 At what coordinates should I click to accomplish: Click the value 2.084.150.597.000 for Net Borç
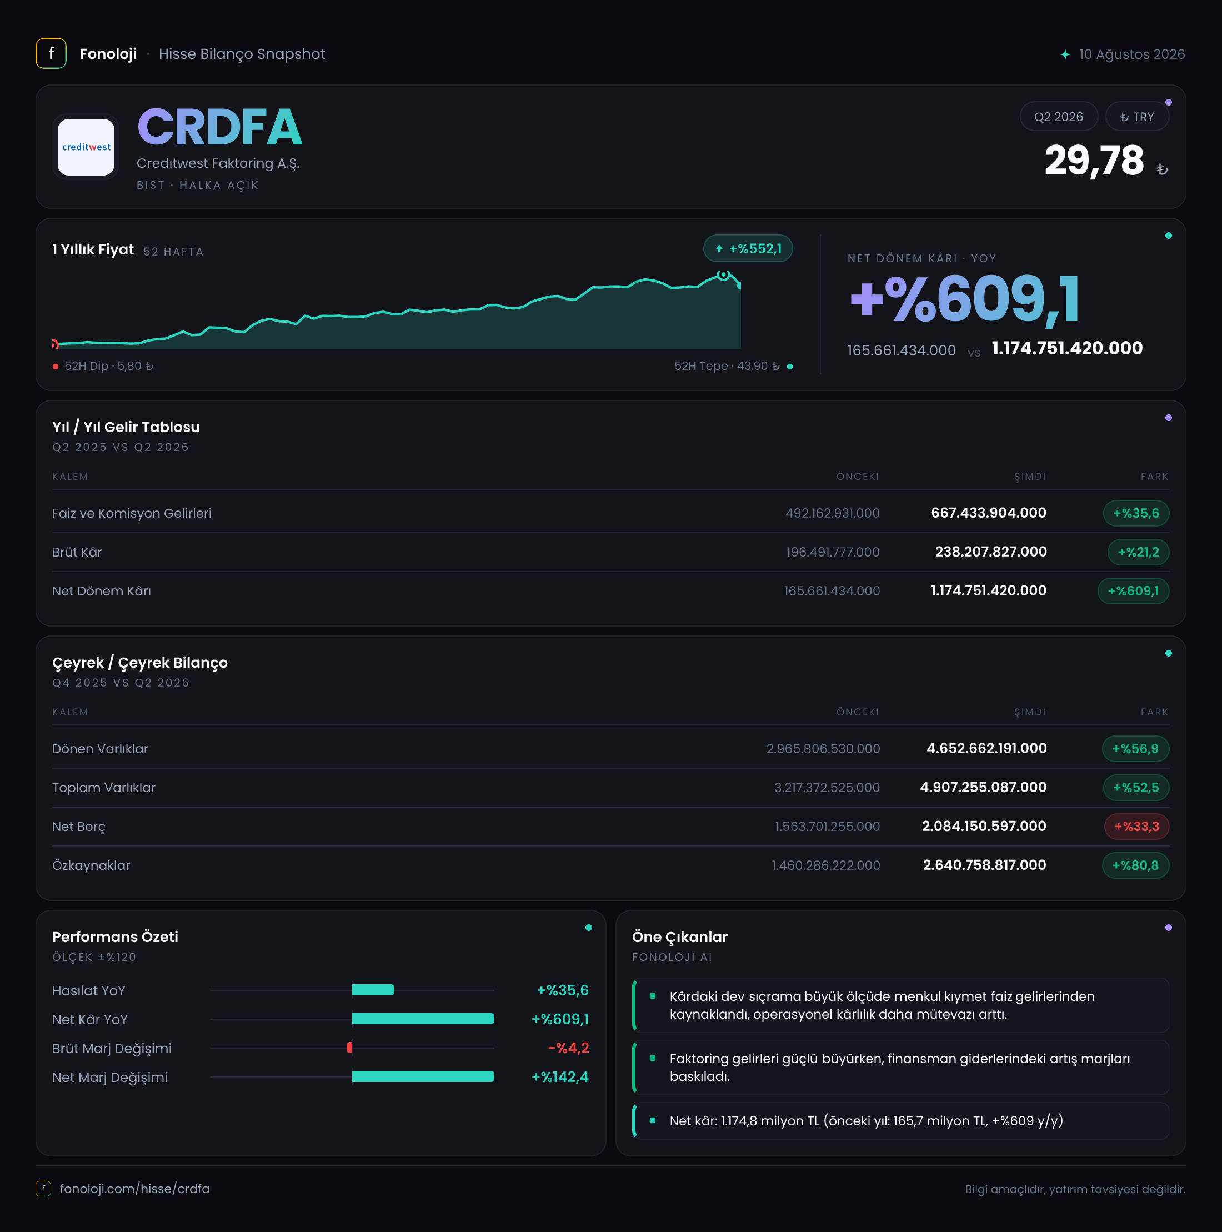click(x=984, y=826)
